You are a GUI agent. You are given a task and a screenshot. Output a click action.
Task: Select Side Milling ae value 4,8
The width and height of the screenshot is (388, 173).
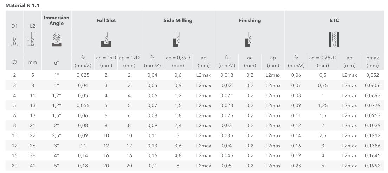[x=178, y=155]
